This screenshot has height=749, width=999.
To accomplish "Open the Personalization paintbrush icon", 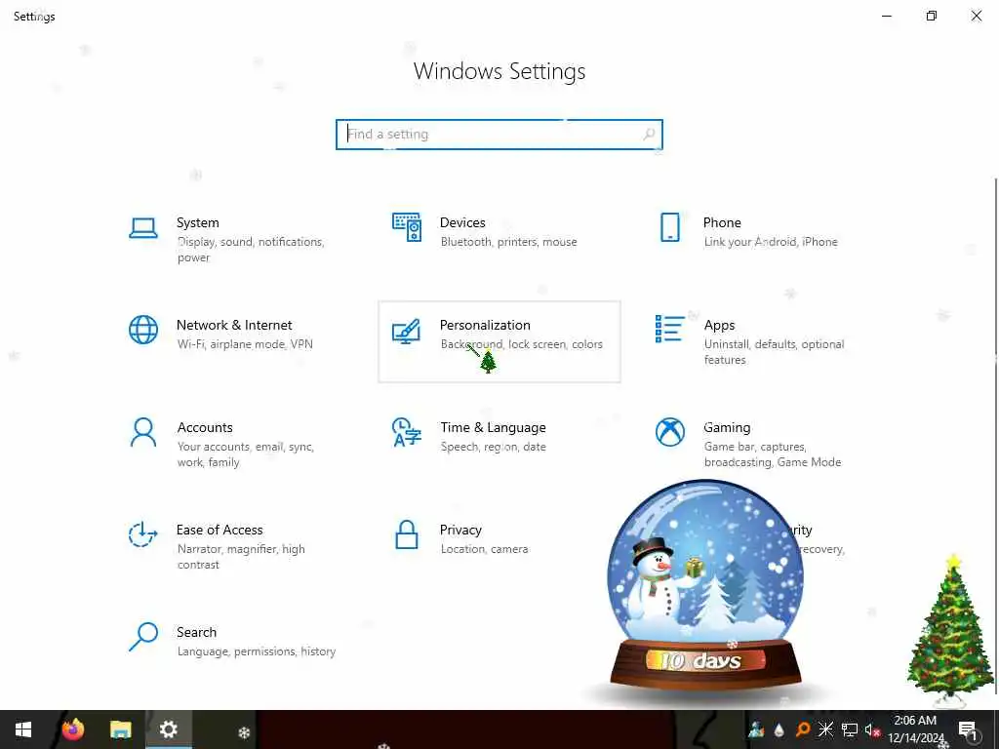I will tap(407, 331).
